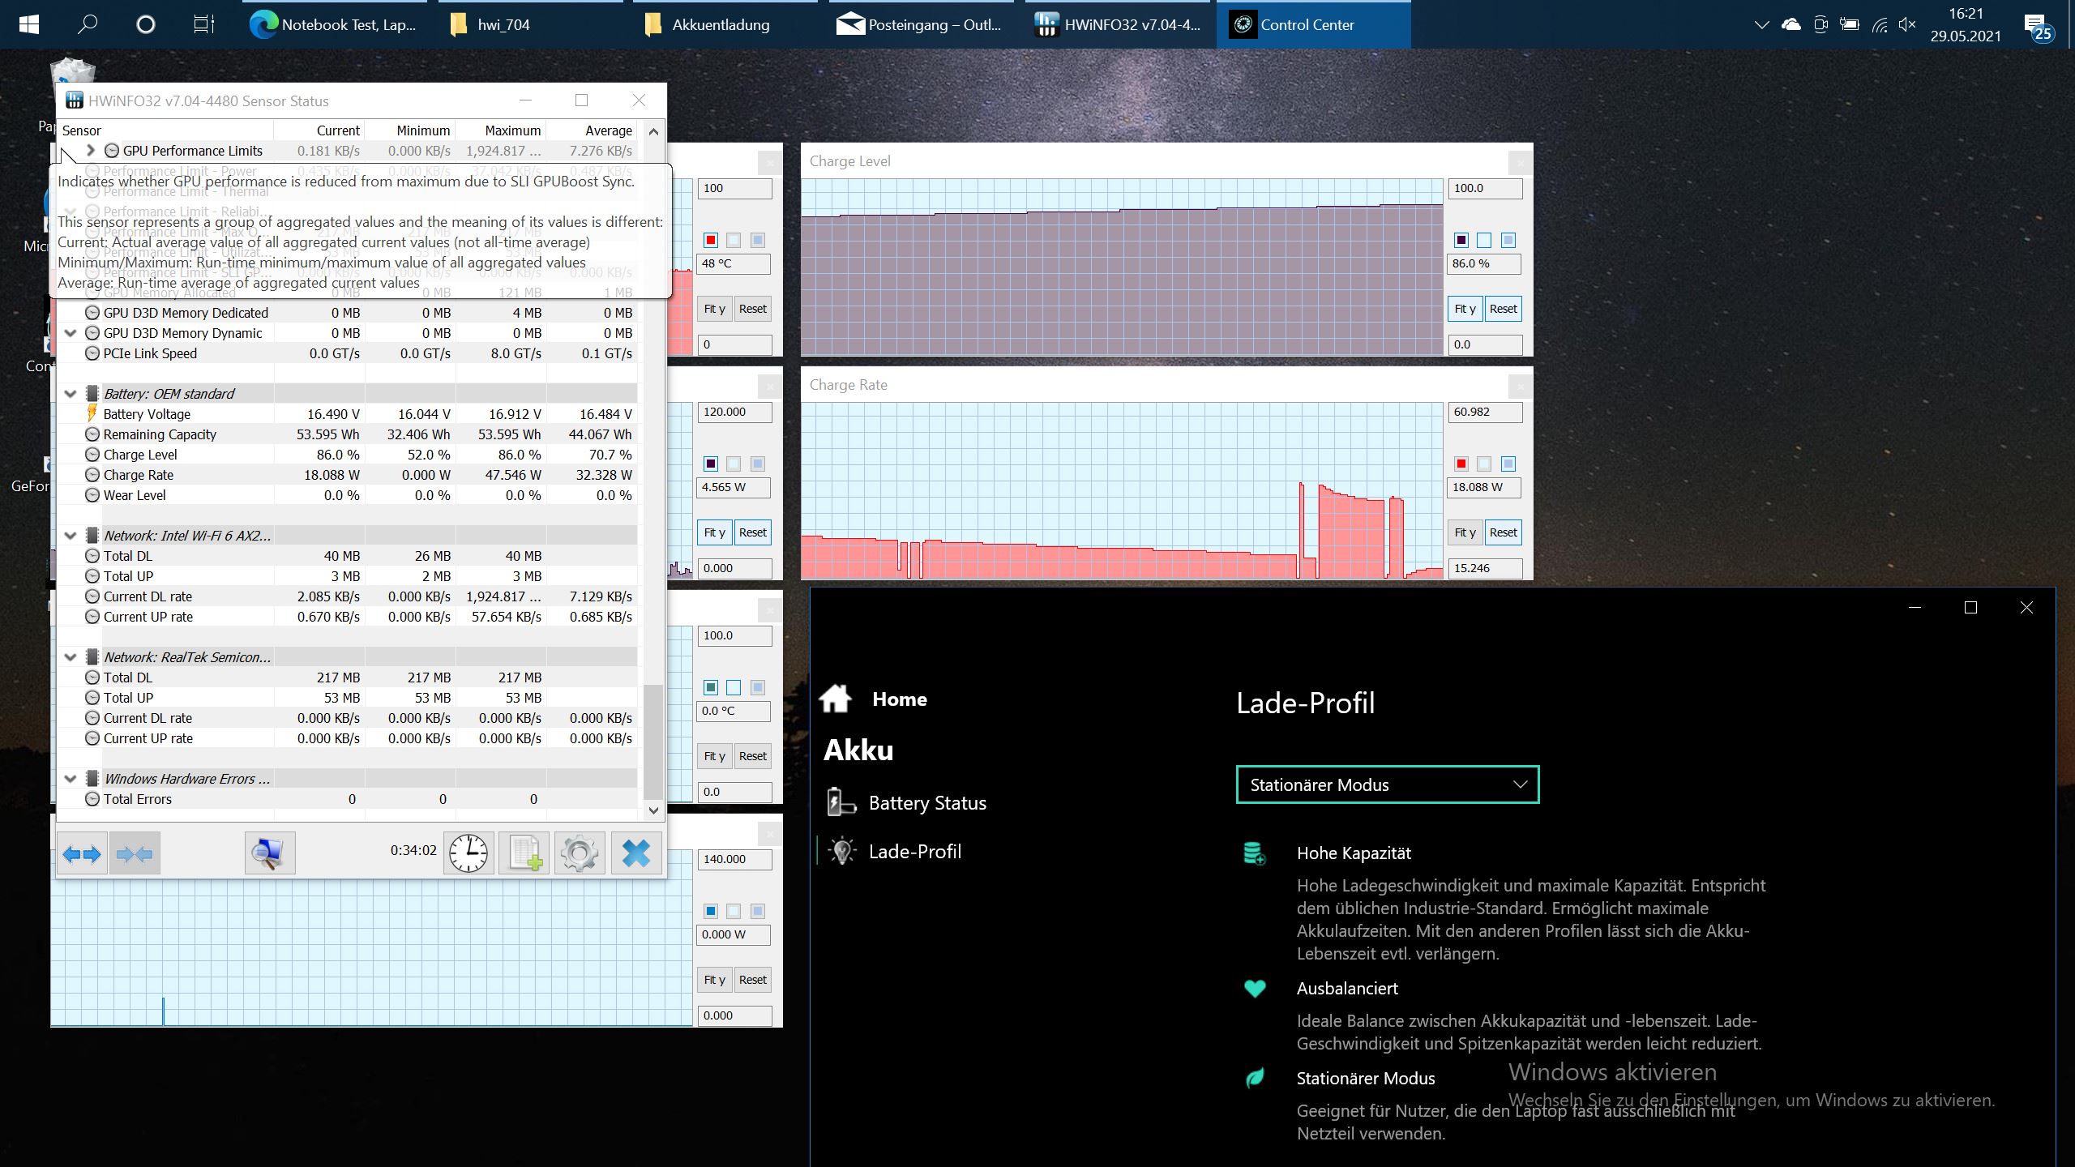Collapse the Intel Wi-Fi 6 network group
Viewport: 2075px width, 1167px height.
click(71, 536)
